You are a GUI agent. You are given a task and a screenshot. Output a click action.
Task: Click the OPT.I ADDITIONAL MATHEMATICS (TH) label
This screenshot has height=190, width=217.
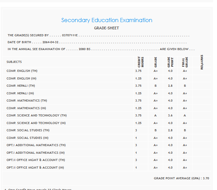(36, 145)
